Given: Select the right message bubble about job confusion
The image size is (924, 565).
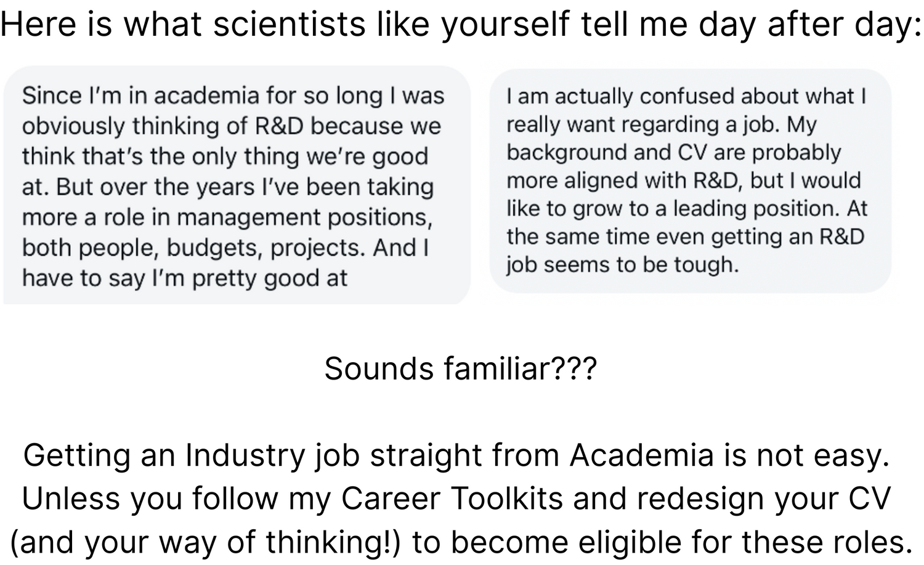Looking at the screenshot, I should (x=691, y=181).
